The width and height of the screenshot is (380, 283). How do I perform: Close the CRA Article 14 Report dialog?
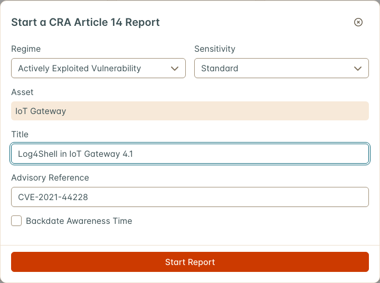[x=358, y=22]
